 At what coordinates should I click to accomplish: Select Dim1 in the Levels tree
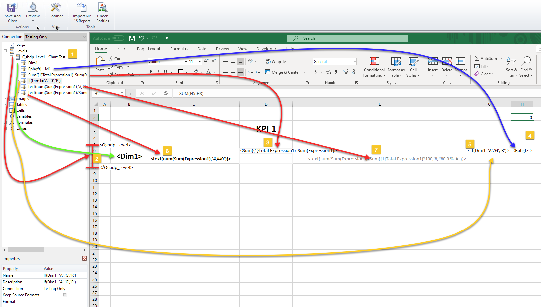coord(33,63)
